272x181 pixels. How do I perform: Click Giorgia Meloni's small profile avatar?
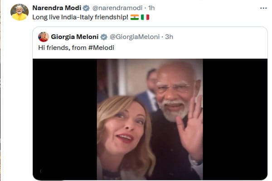44,37
